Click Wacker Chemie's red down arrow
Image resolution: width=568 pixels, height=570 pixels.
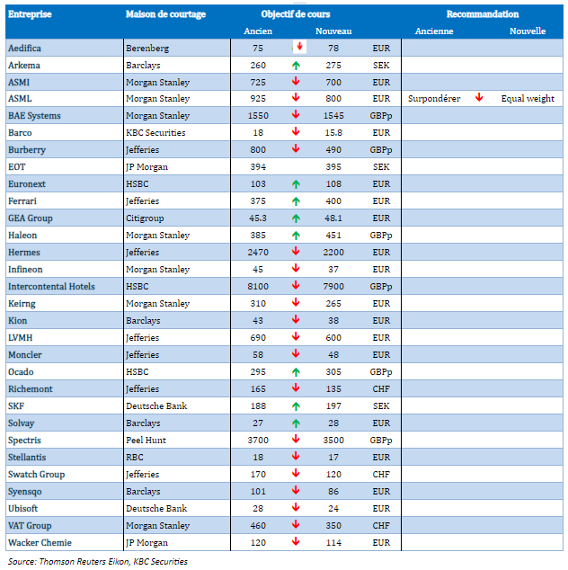tap(296, 542)
